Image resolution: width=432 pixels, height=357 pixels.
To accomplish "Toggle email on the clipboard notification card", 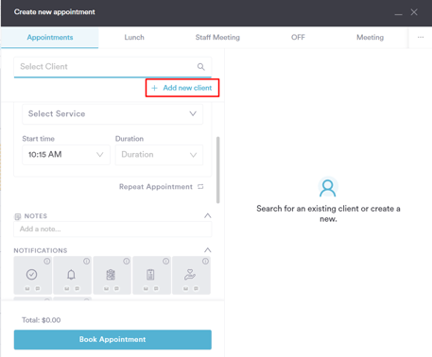I will click(x=107, y=288).
